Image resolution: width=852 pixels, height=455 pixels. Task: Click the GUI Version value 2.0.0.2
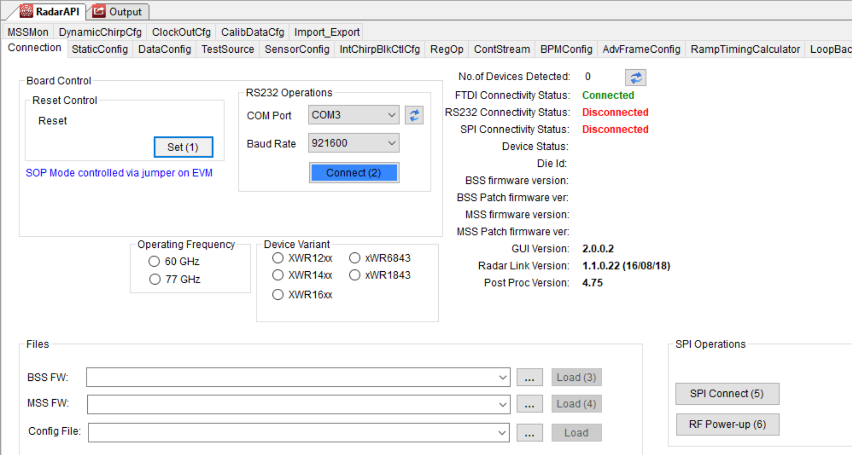click(598, 249)
